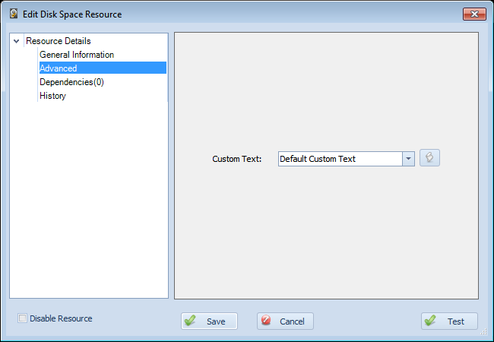Click the green checkmark icon on Save
The image size is (494, 342).
pyautogui.click(x=190, y=320)
